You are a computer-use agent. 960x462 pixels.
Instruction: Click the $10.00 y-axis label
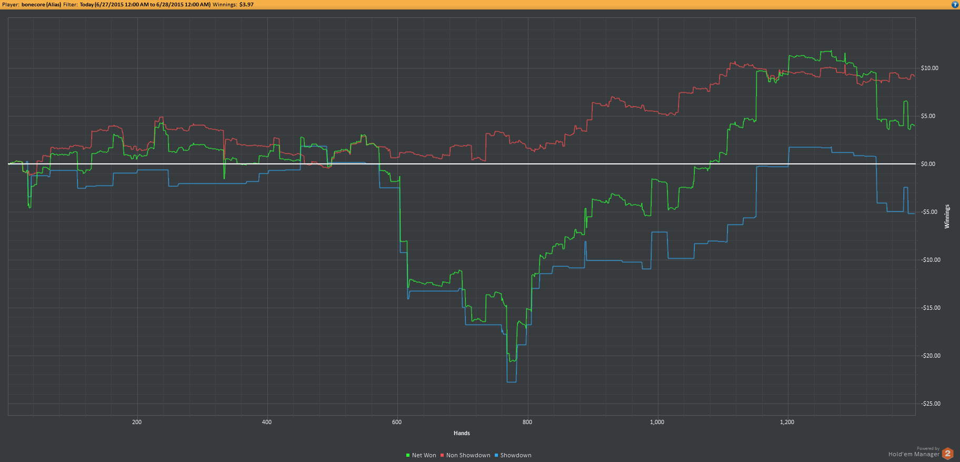[929, 68]
